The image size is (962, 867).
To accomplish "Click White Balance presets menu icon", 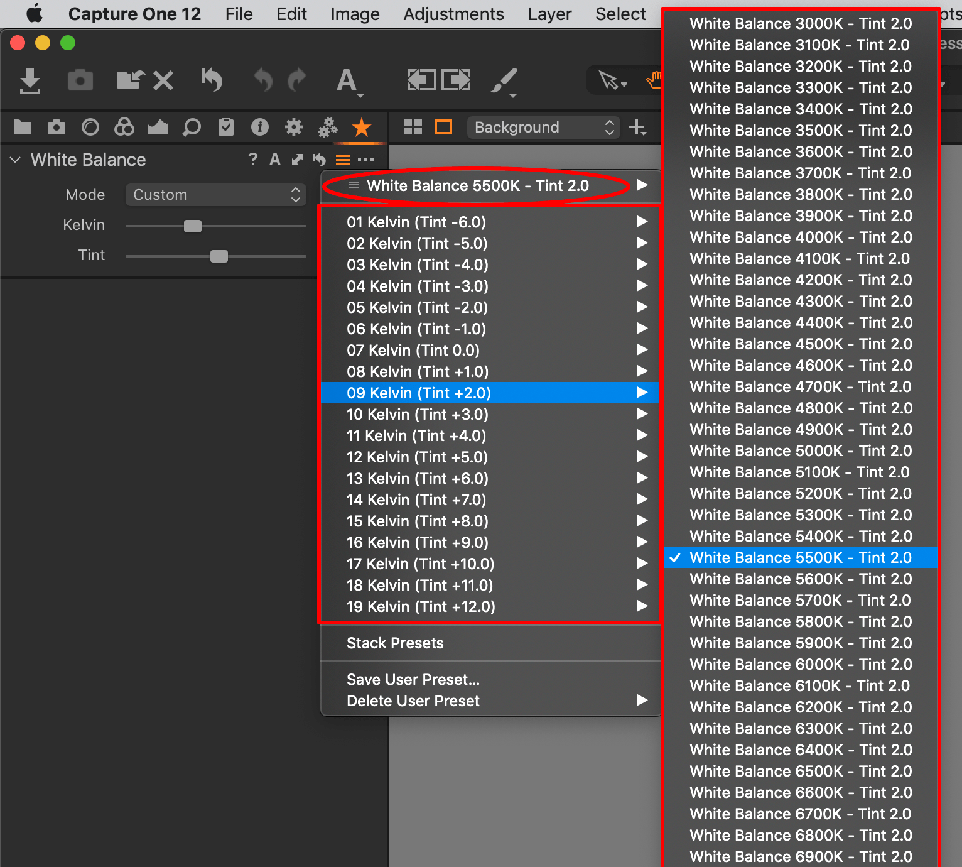I will [x=343, y=160].
